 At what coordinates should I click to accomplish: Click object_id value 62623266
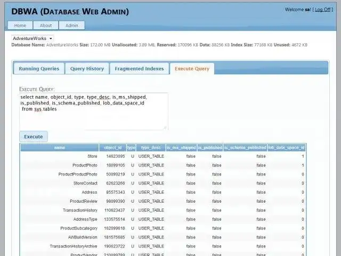(x=116, y=183)
